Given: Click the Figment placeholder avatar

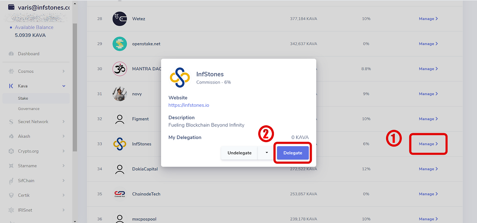Looking at the screenshot, I should click(x=120, y=119).
